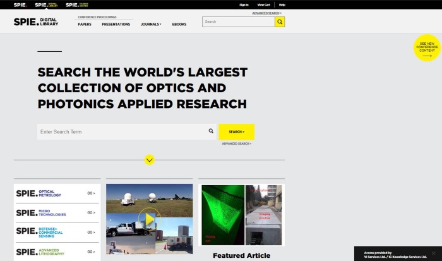Open the View Cart link
442x261 pixels.
pyautogui.click(x=263, y=5)
